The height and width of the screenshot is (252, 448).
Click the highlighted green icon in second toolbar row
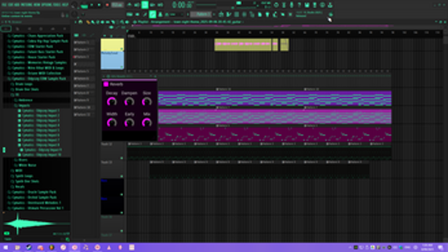click(153, 14)
